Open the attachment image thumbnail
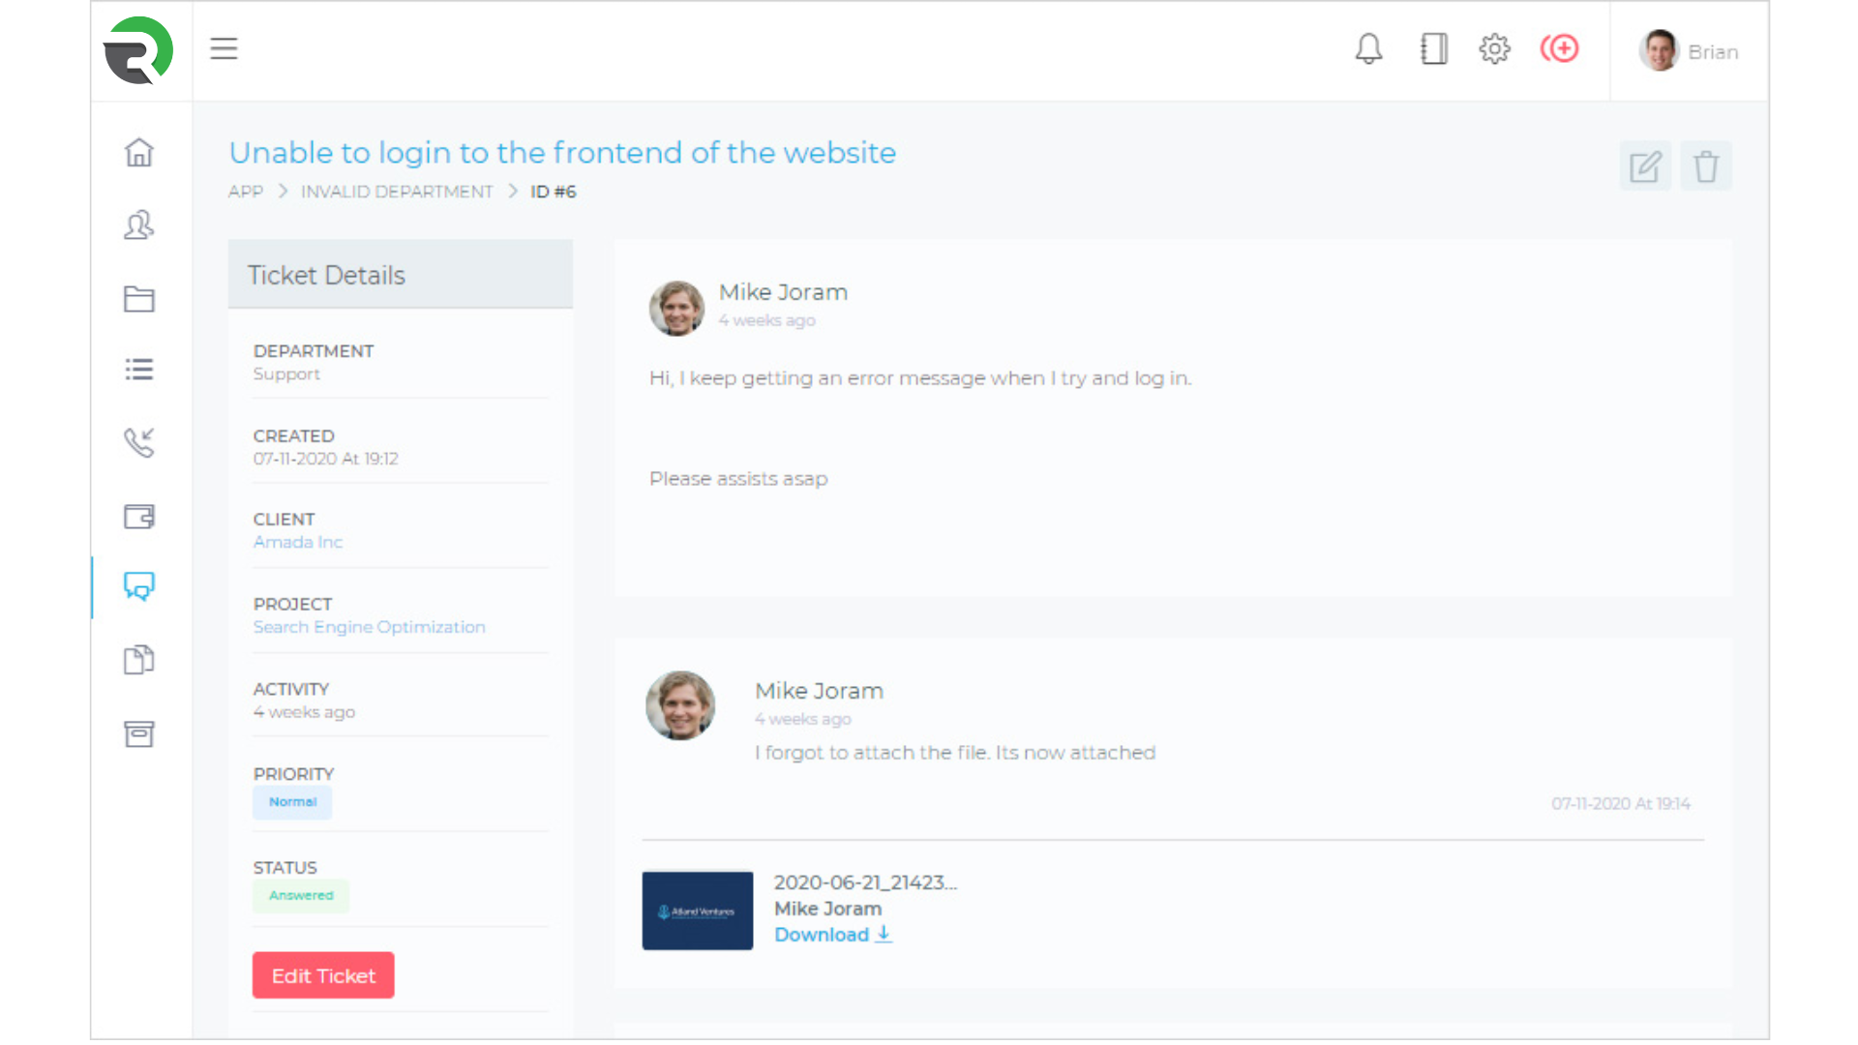Image resolution: width=1858 pixels, height=1045 pixels. [698, 911]
